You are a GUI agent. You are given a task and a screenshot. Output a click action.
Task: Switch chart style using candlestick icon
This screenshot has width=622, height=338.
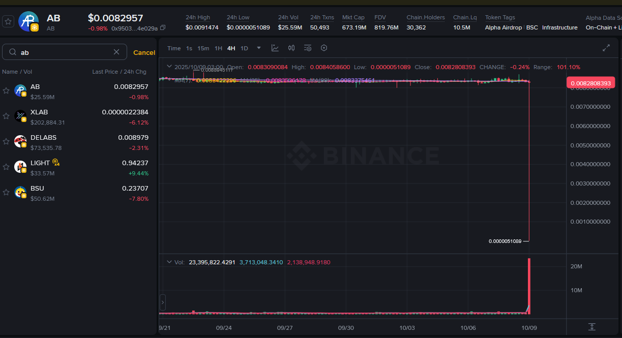tap(291, 48)
